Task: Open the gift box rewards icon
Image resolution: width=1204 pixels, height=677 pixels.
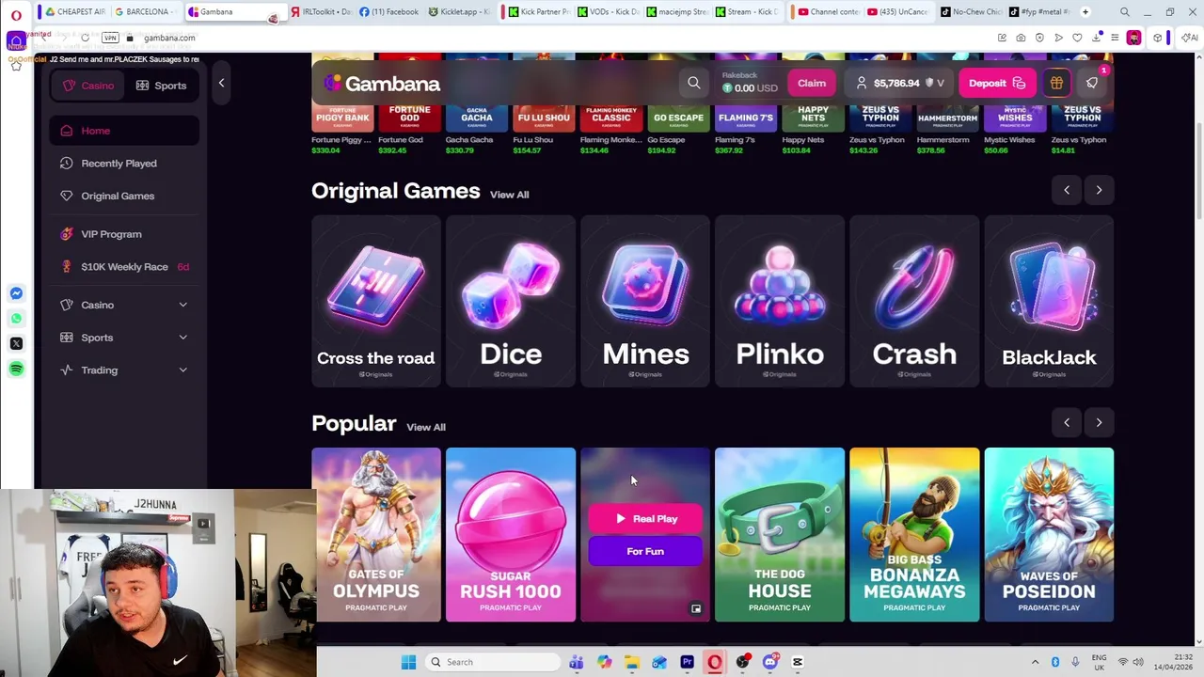Action: coord(1056,83)
